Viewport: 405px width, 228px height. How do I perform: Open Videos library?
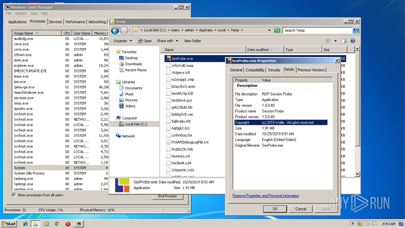tap(130, 106)
